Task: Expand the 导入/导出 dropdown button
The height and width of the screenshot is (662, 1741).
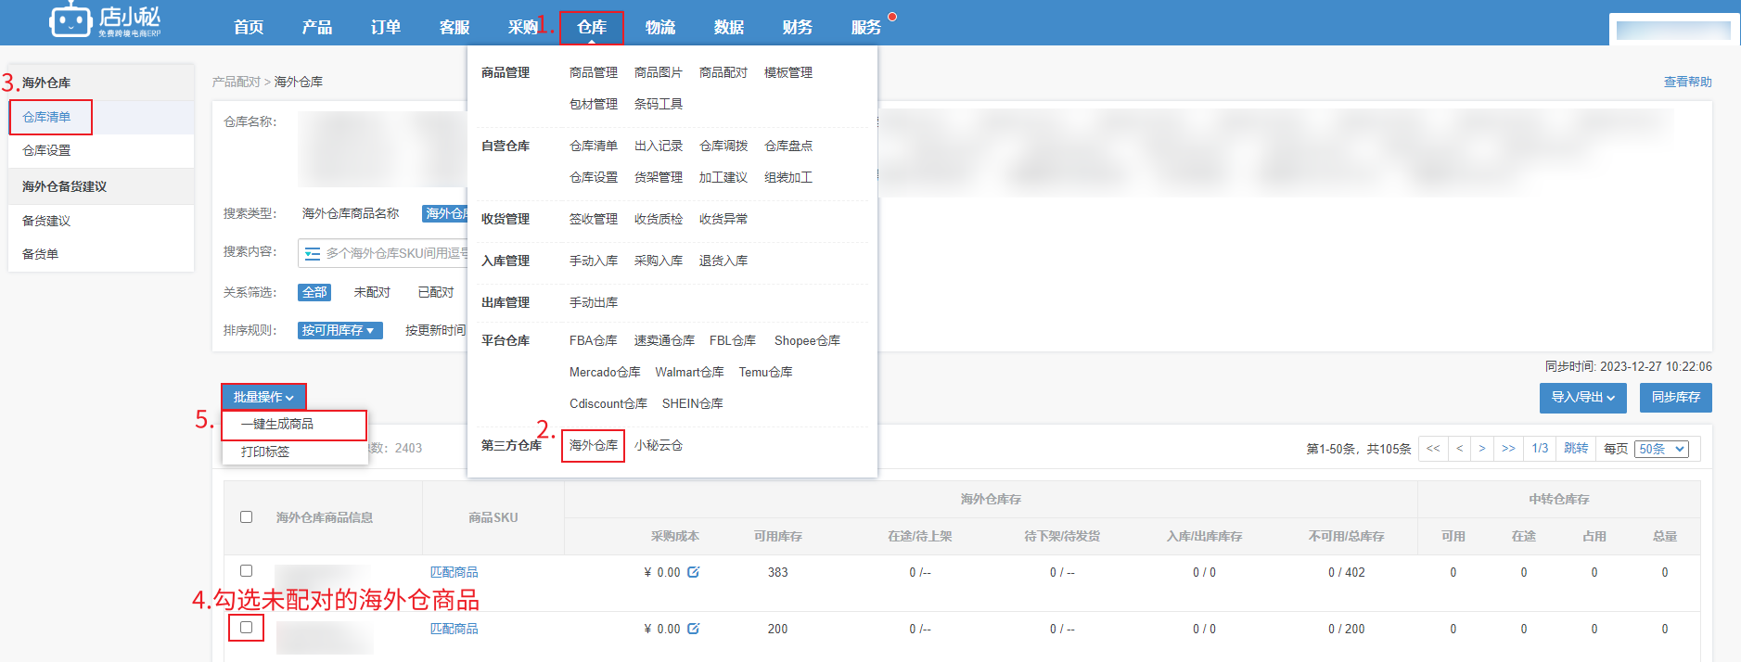Action: [1582, 397]
